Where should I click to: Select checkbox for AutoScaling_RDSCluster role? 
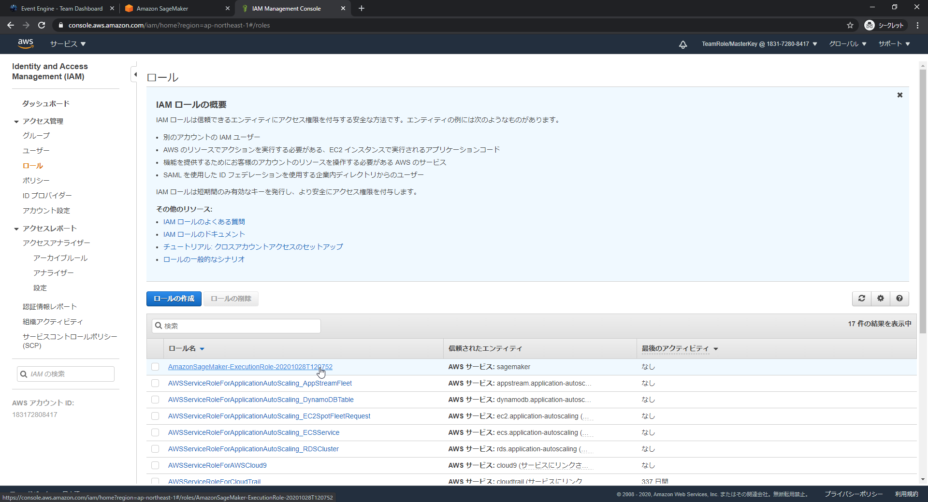(155, 449)
